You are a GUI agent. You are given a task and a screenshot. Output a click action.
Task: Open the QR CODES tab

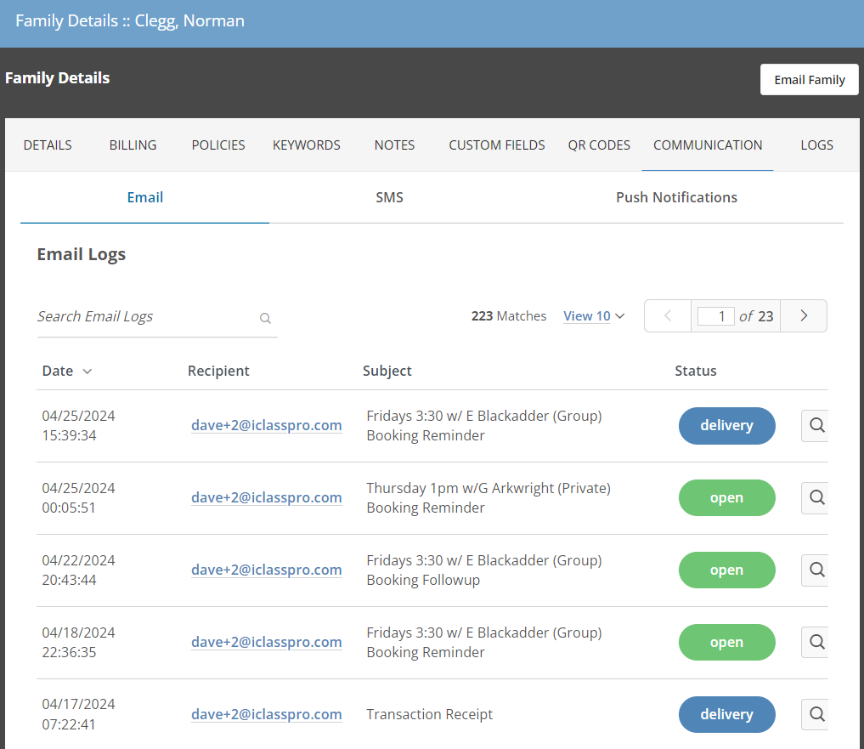click(599, 145)
